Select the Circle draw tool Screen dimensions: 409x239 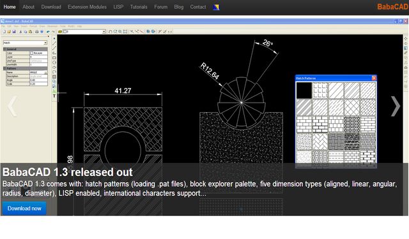tap(54, 62)
